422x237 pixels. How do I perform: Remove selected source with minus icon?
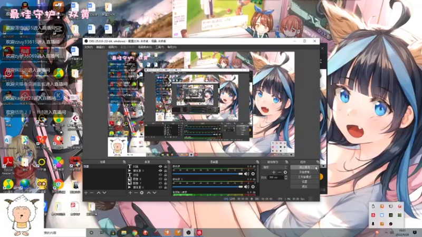tap(136, 193)
